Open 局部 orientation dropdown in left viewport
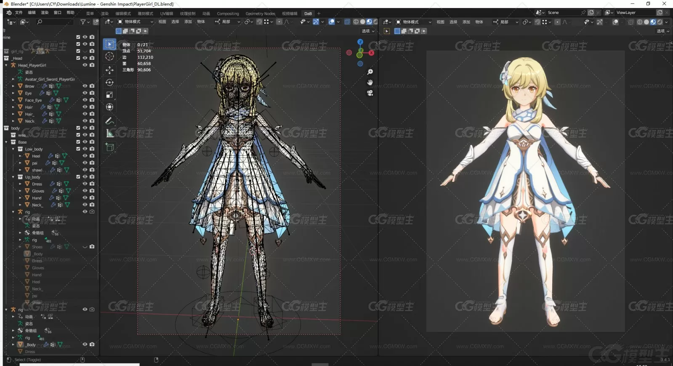The width and height of the screenshot is (673, 366). [x=228, y=22]
